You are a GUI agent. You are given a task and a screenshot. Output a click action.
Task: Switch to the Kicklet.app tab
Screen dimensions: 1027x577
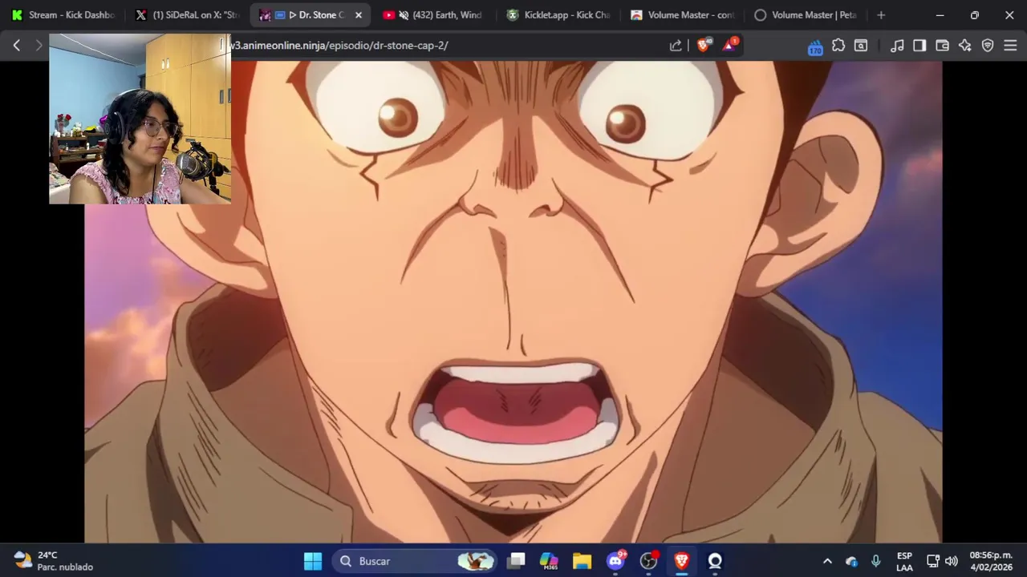558,15
